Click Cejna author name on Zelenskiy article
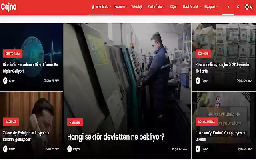The height and width of the screenshot is (160, 256). (12, 149)
